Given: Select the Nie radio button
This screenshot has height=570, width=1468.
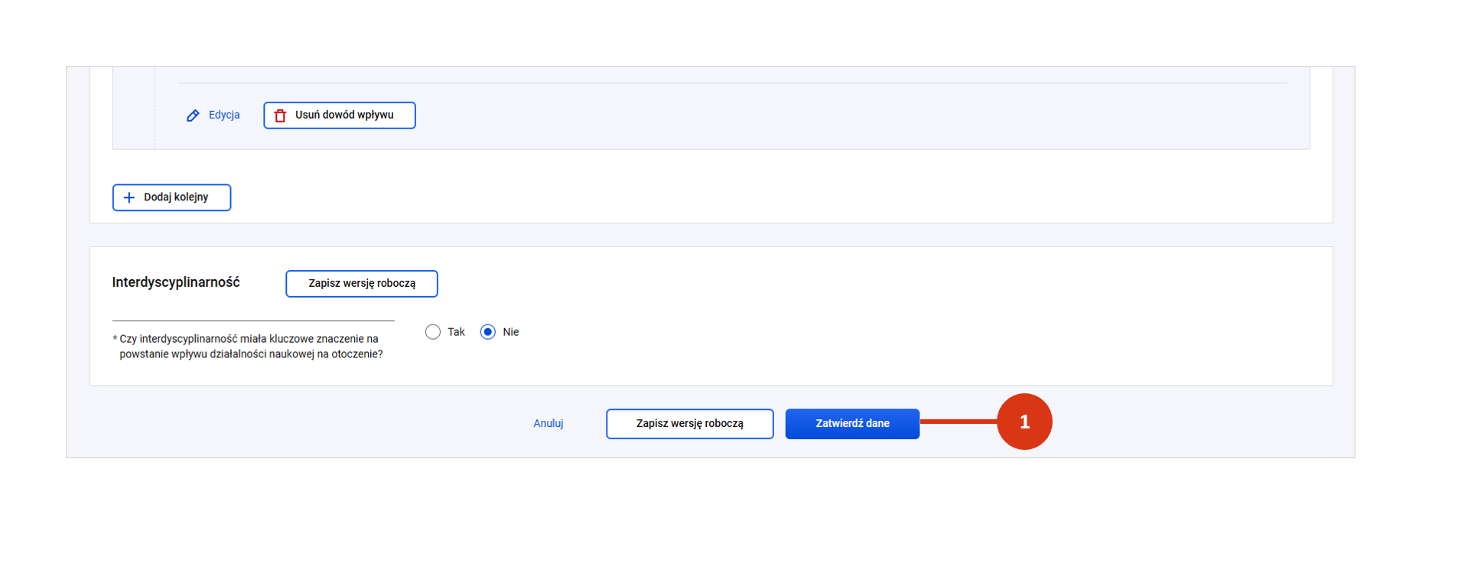Looking at the screenshot, I should pyautogui.click(x=487, y=332).
